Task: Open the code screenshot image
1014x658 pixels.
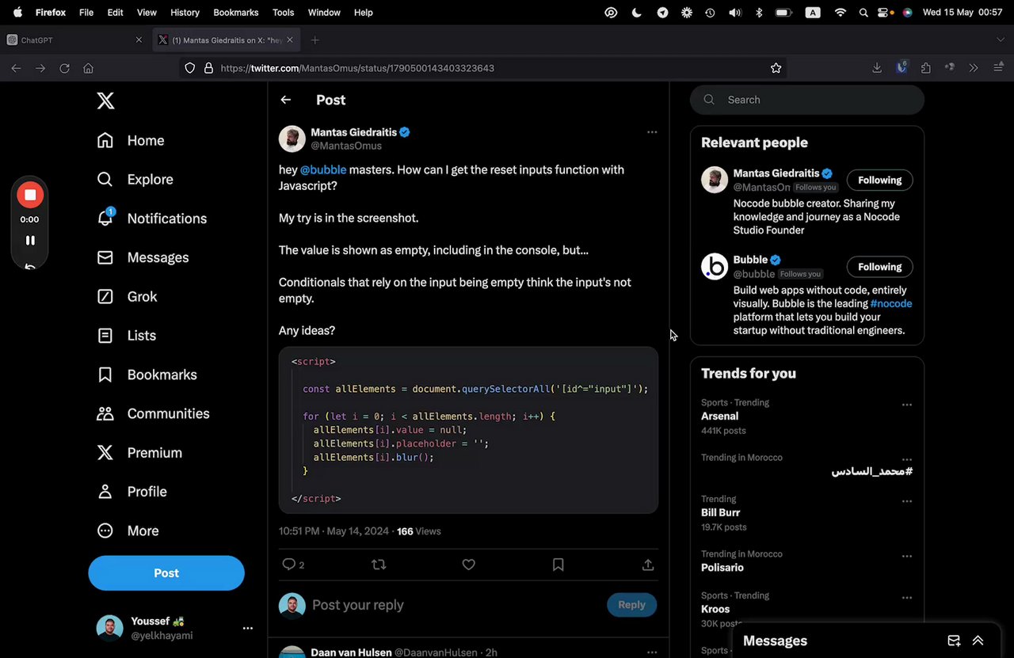Action: (468, 430)
